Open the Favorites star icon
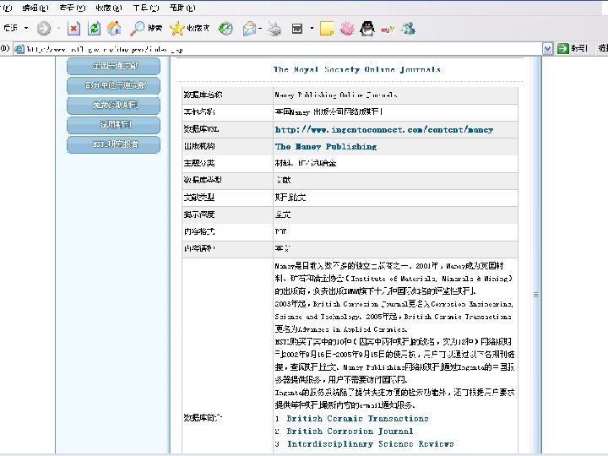Screen dimensions: 608x456 click(190, 28)
